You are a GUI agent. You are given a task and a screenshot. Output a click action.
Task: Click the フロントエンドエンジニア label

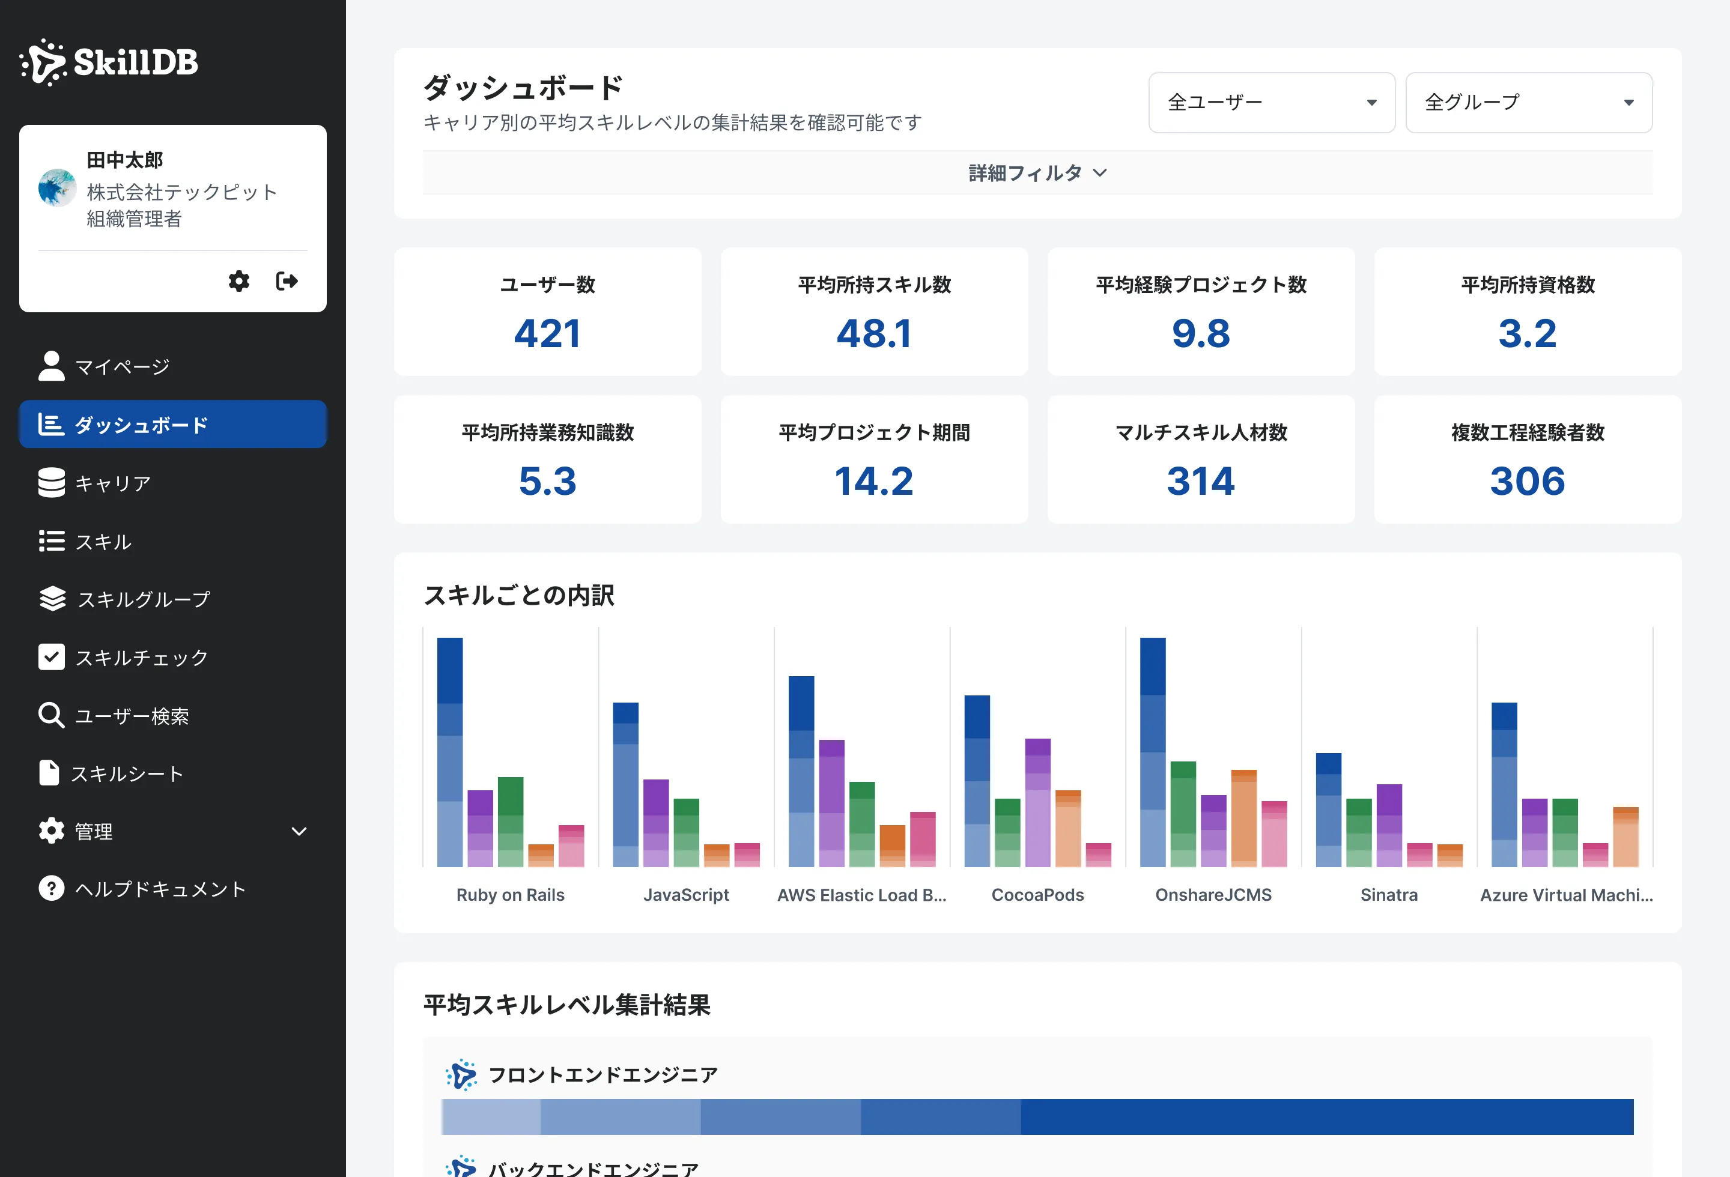click(602, 1074)
